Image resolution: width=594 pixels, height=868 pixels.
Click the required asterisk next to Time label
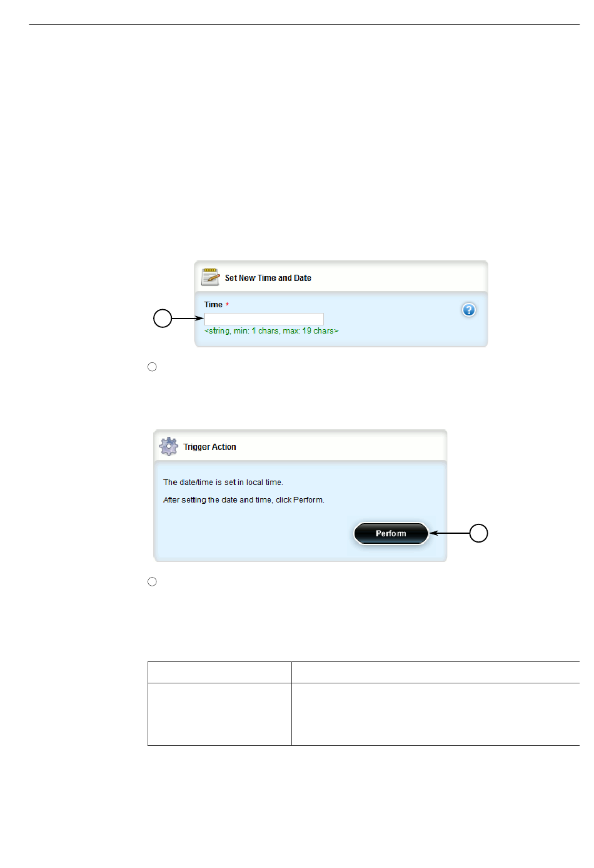point(227,305)
